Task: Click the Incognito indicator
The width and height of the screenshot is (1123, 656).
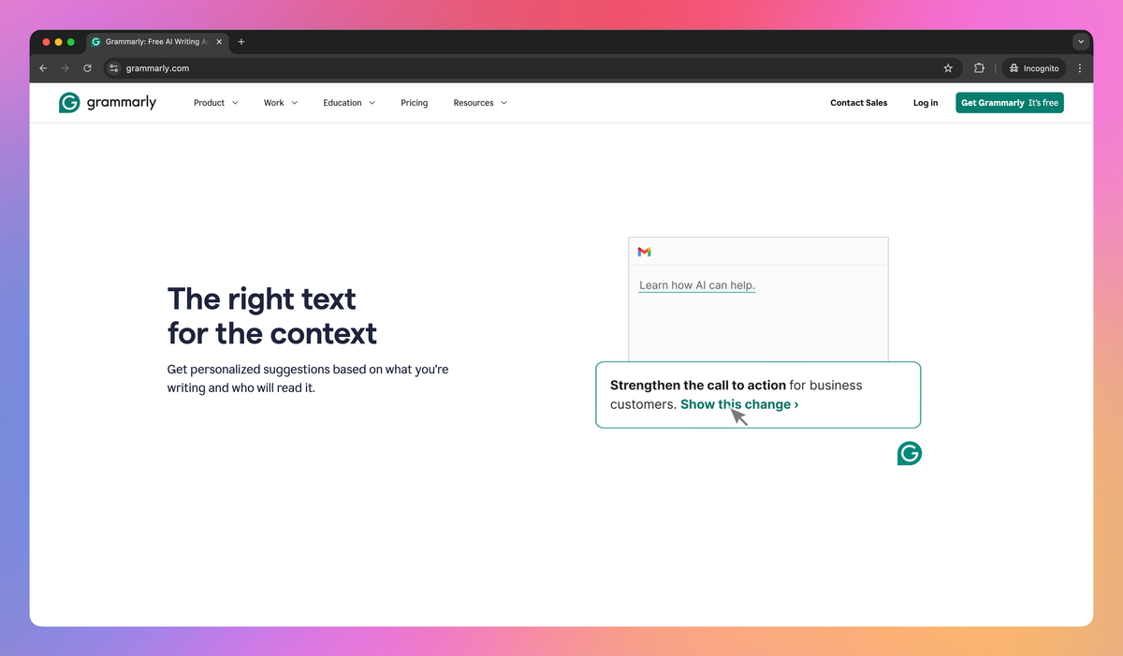Action: tap(1034, 68)
